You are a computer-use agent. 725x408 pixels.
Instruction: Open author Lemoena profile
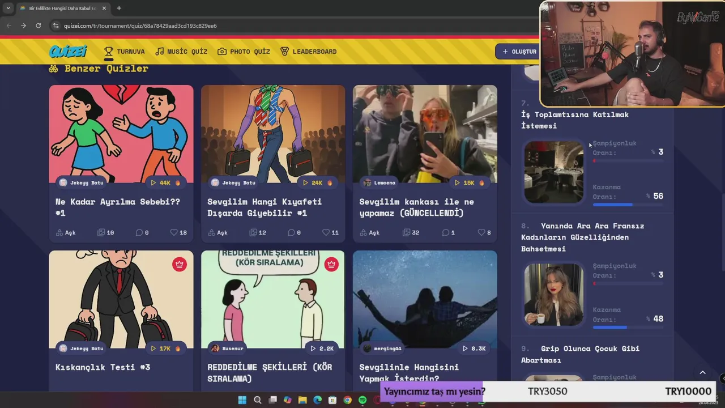[379, 182]
